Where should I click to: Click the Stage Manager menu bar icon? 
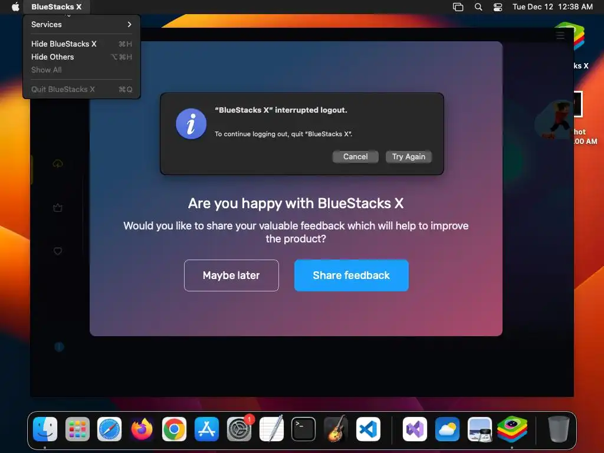458,7
